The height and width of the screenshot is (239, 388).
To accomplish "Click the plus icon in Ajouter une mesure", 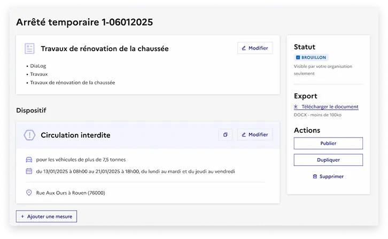I will pyautogui.click(x=22, y=216).
